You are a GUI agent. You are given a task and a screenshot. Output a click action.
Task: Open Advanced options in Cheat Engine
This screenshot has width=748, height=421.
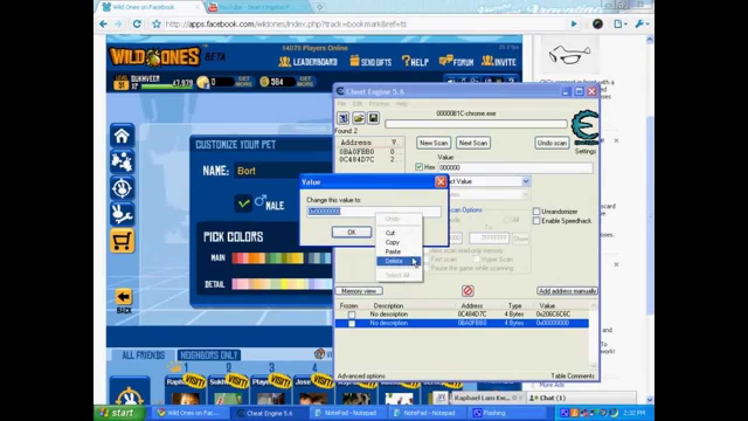coord(361,376)
